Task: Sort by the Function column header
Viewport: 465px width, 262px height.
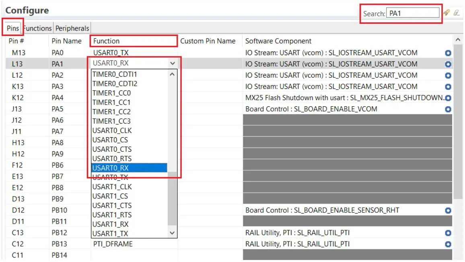Action: [x=134, y=41]
